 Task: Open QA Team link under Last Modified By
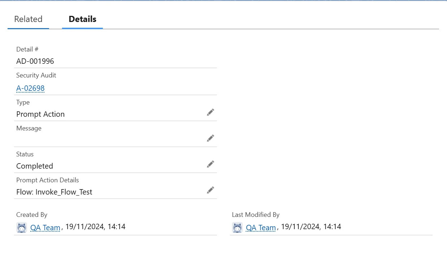pyautogui.click(x=261, y=228)
